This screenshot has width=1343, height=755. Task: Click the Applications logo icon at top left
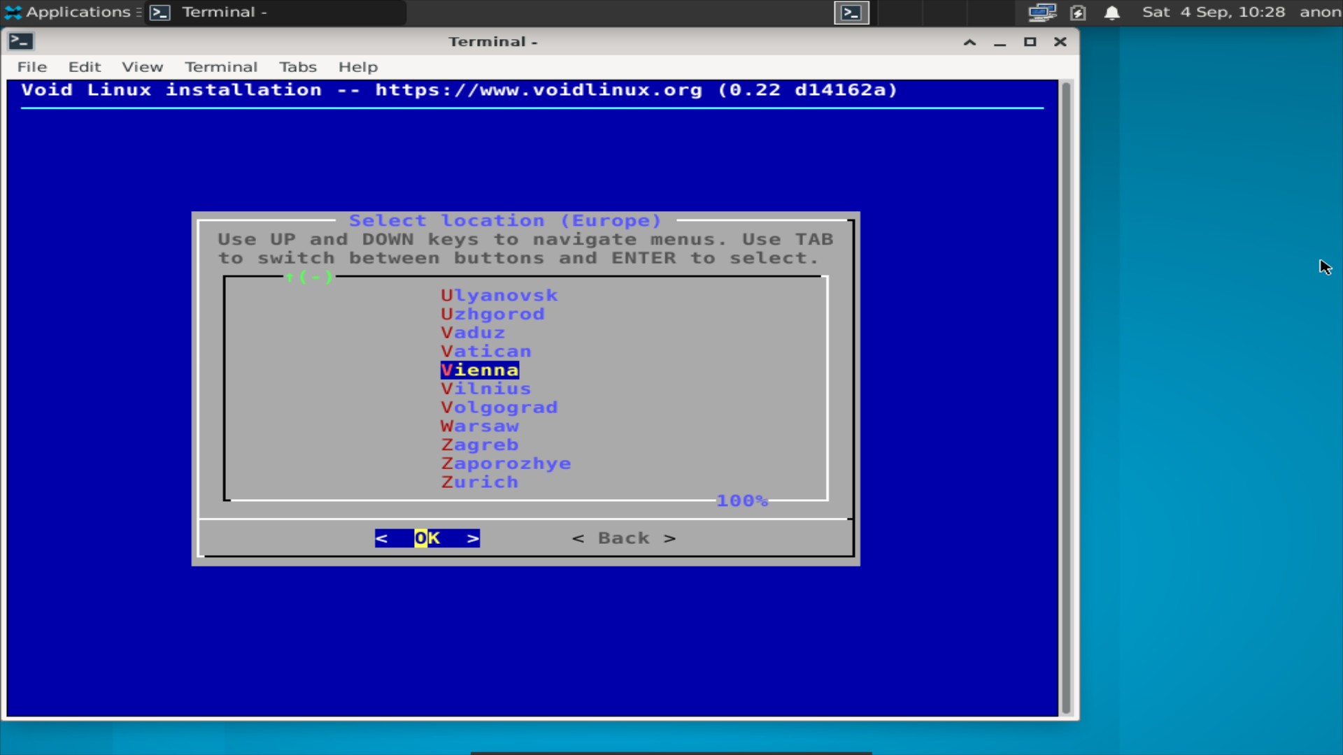[15, 12]
